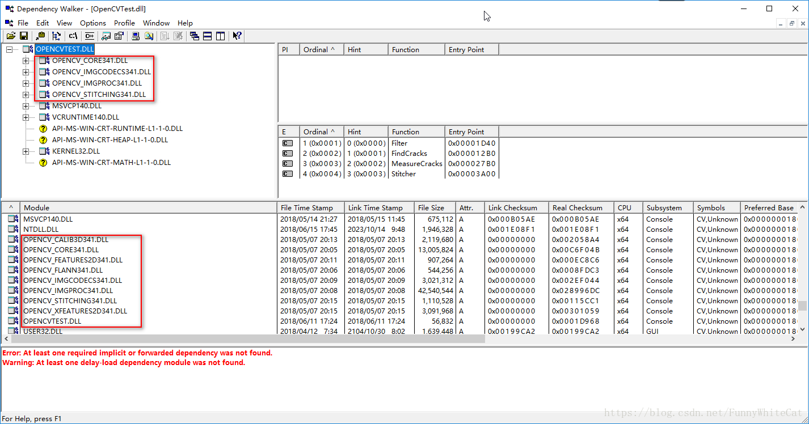Click the module icon of MSVCP140.DLL in tree

tap(44, 105)
